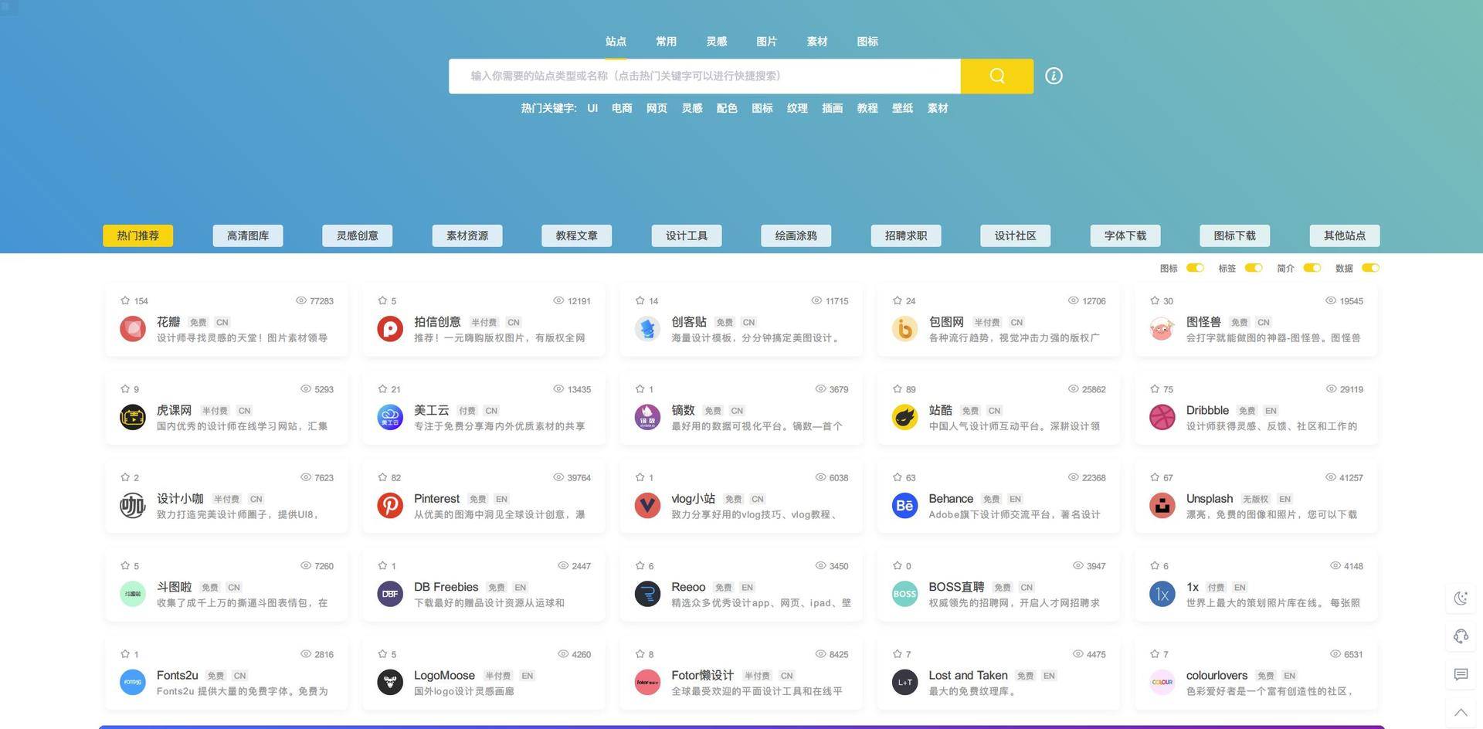Open the info icon beside the search bar

coord(1054,76)
